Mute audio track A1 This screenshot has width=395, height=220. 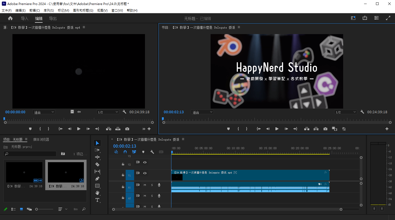[x=145, y=185]
